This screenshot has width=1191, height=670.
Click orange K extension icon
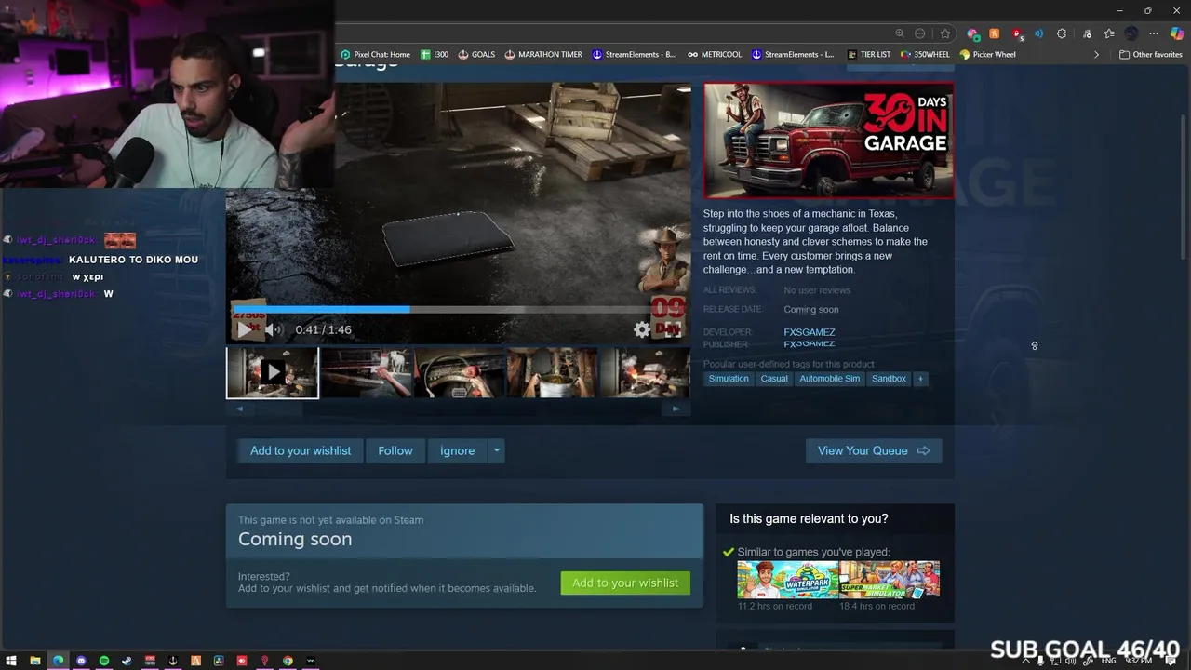995,33
